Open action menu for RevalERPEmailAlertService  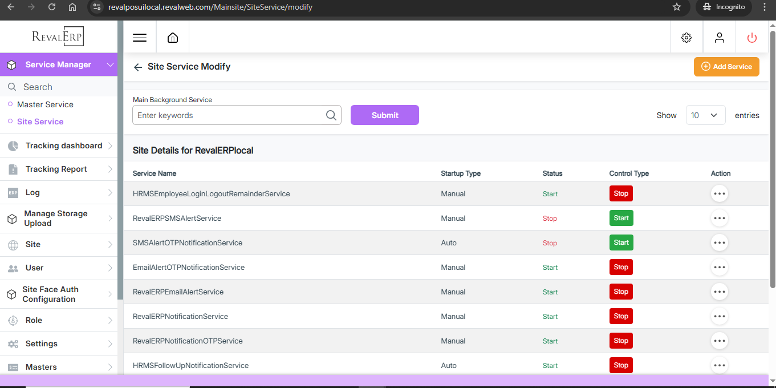[720, 292]
